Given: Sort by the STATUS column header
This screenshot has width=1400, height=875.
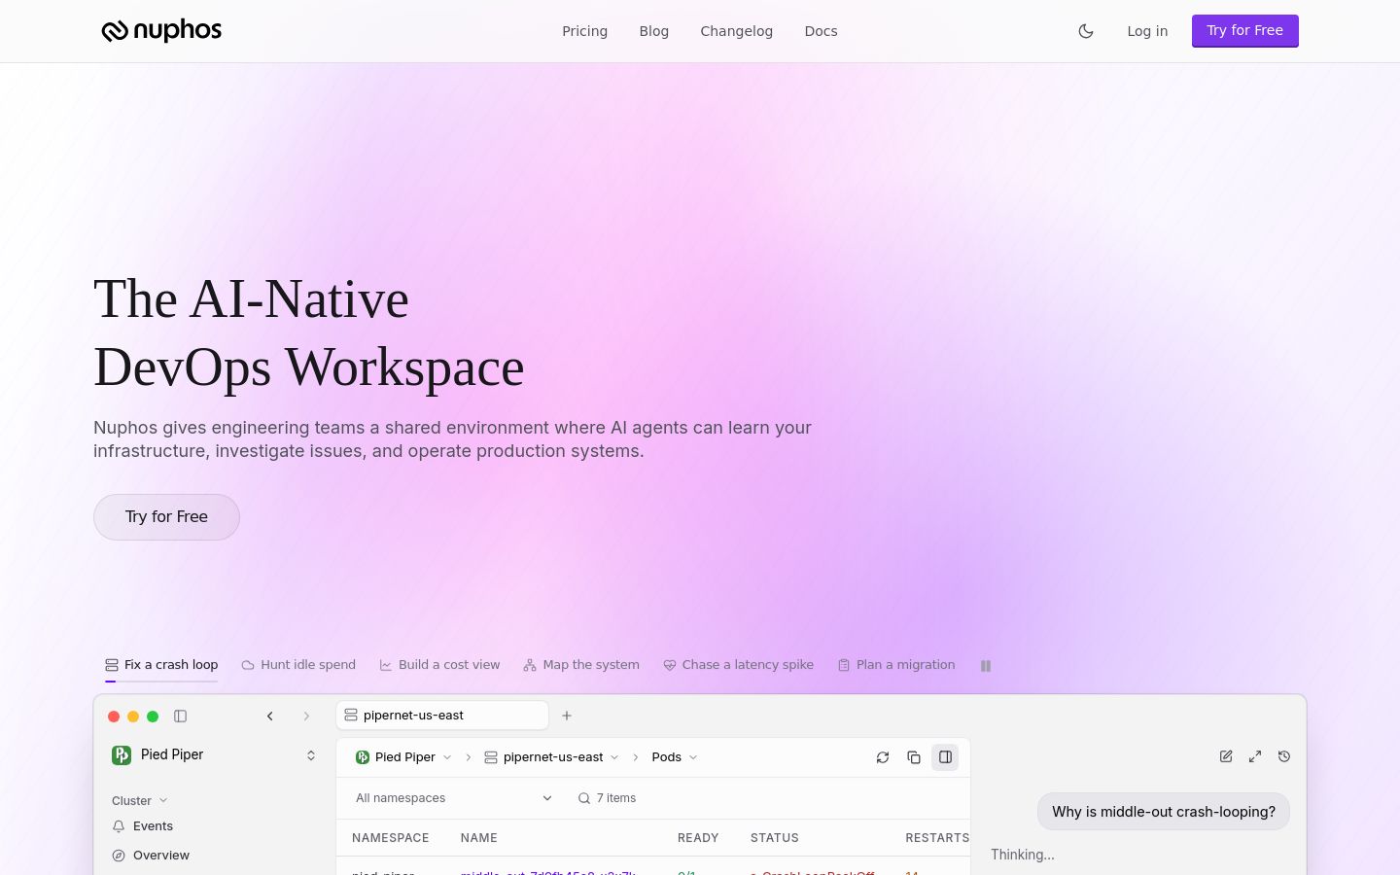Looking at the screenshot, I should 775,838.
